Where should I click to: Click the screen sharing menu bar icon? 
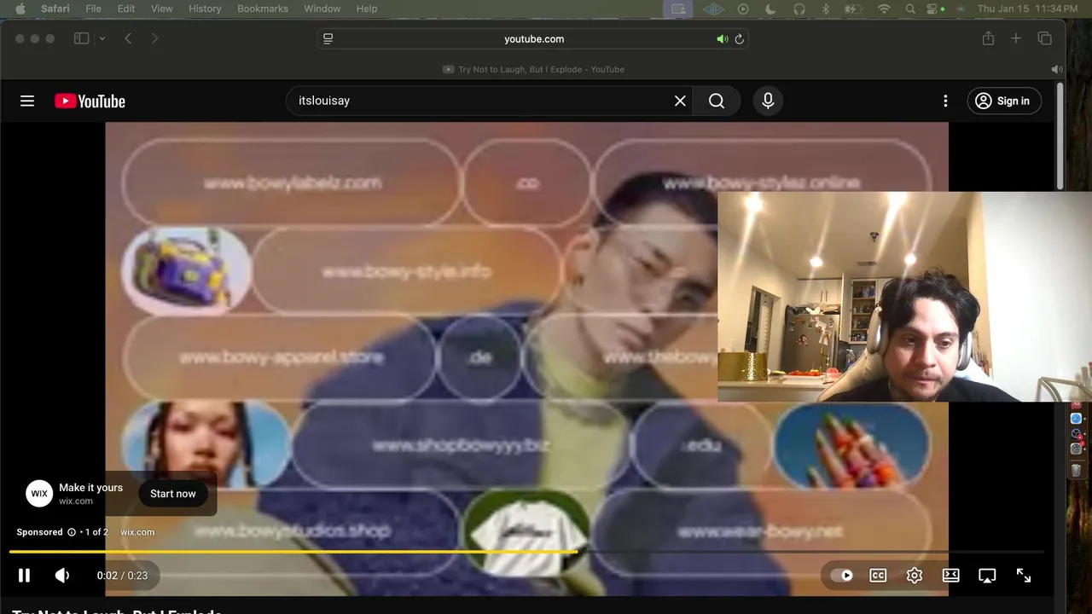tap(679, 9)
